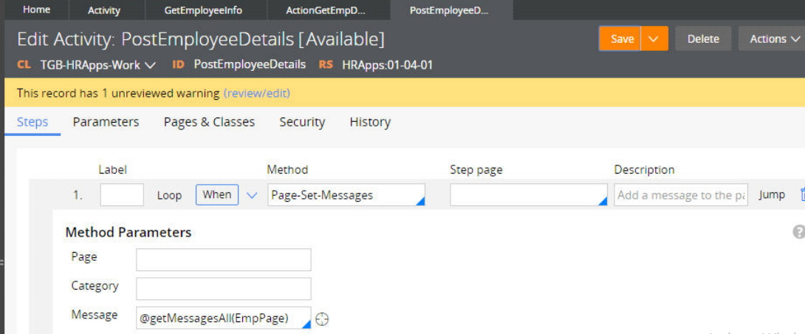Image resolution: width=805 pixels, height=334 pixels.
Task: Click the When button on step 1
Action: [x=216, y=195]
